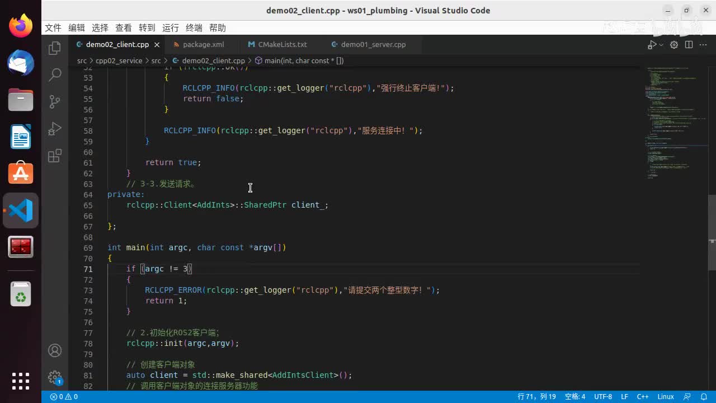
Task: Click "client_" on line 65
Action: pos(308,205)
